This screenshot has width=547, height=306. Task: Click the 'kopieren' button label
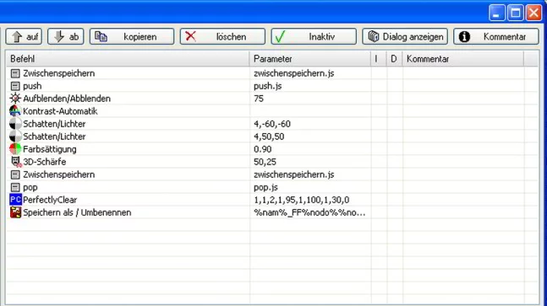[139, 37]
